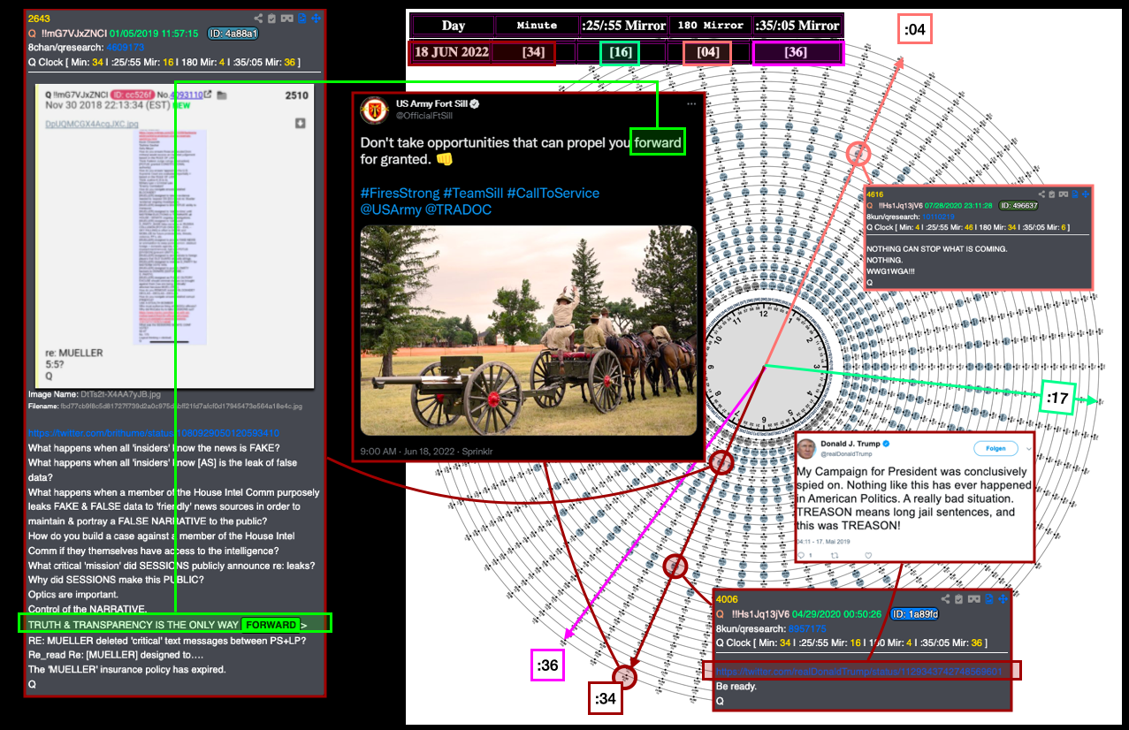
Task: Click the retweet icon on the Trump tweet
Action: [x=836, y=555]
